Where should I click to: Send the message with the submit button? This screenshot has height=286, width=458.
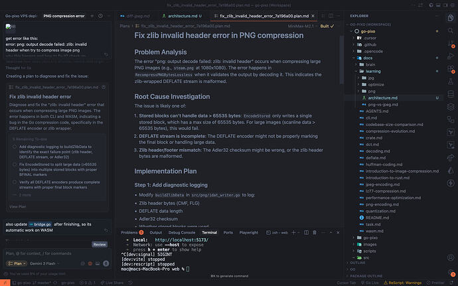pyautogui.click(x=106, y=263)
